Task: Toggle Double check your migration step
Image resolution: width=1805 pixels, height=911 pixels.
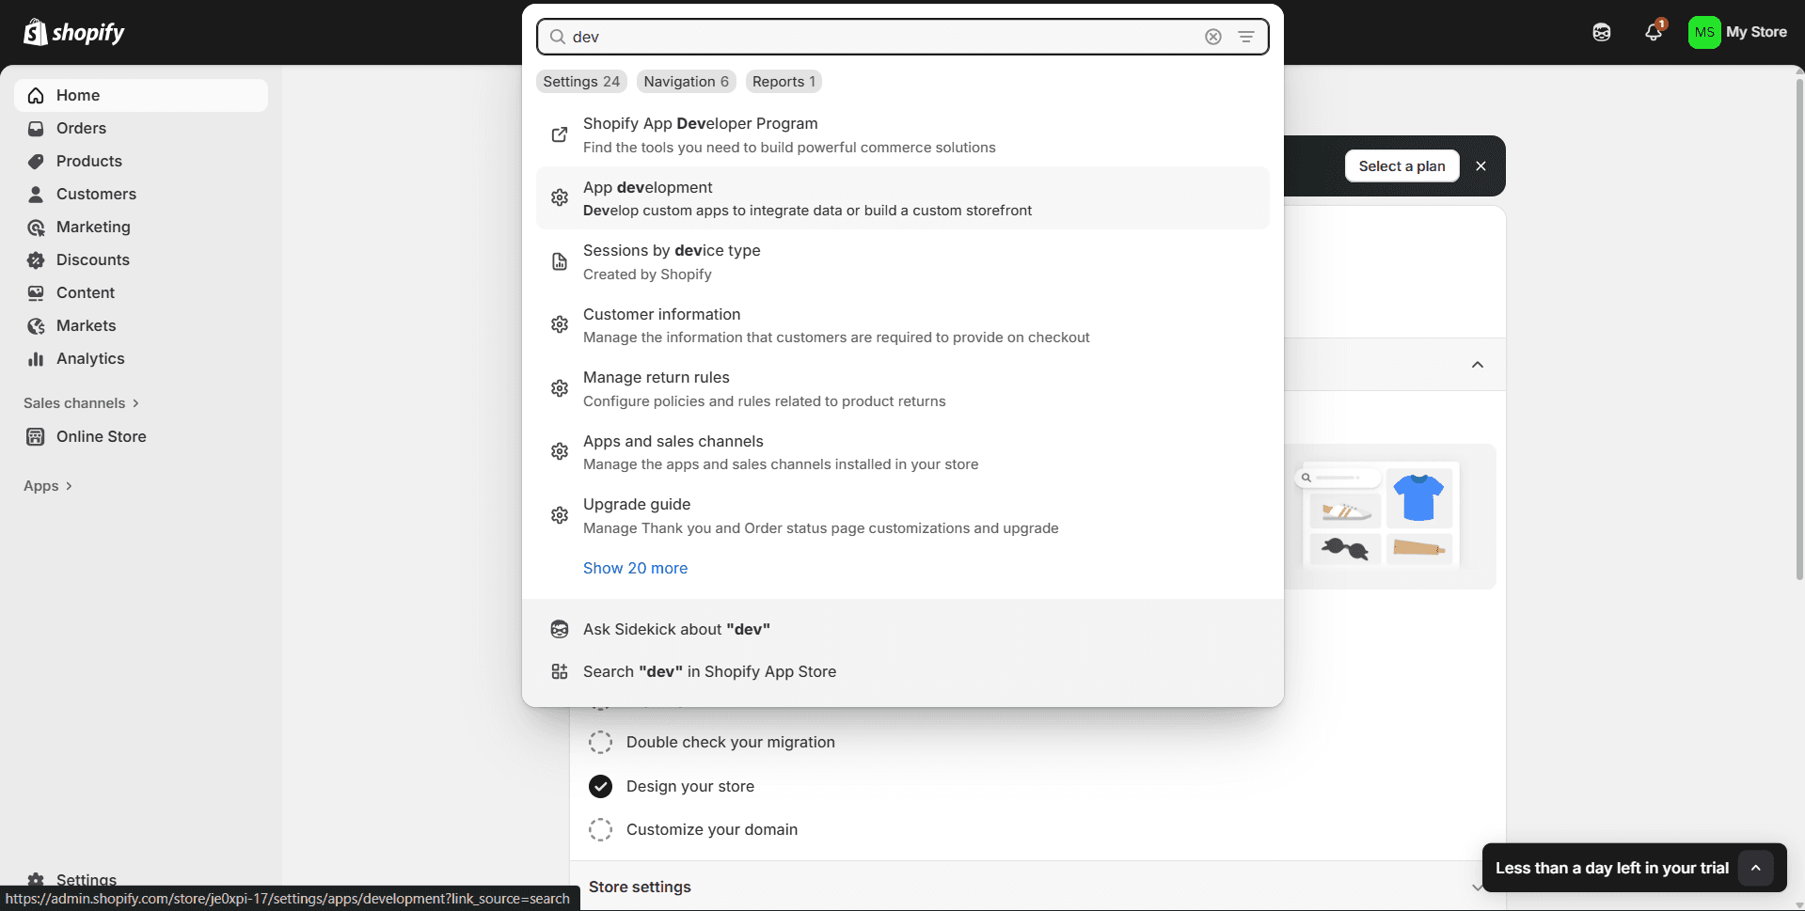Action: pos(600,742)
